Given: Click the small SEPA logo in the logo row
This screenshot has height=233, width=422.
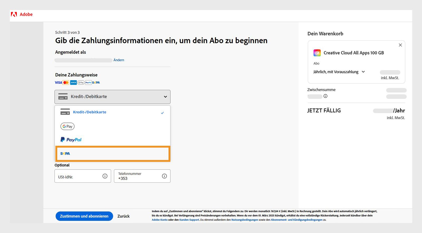Looking at the screenshot, I should point(96,82).
